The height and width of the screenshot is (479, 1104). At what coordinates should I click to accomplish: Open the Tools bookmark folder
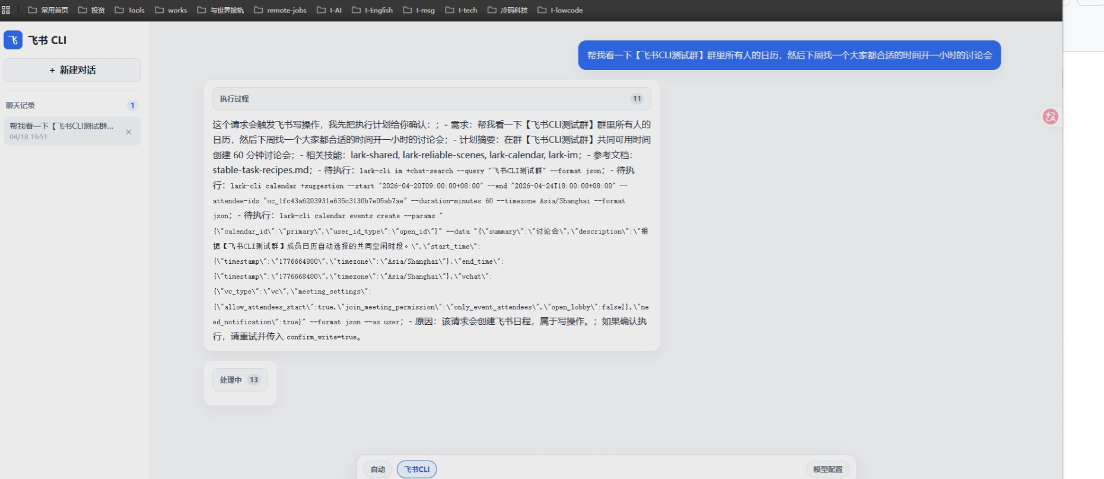tap(129, 10)
